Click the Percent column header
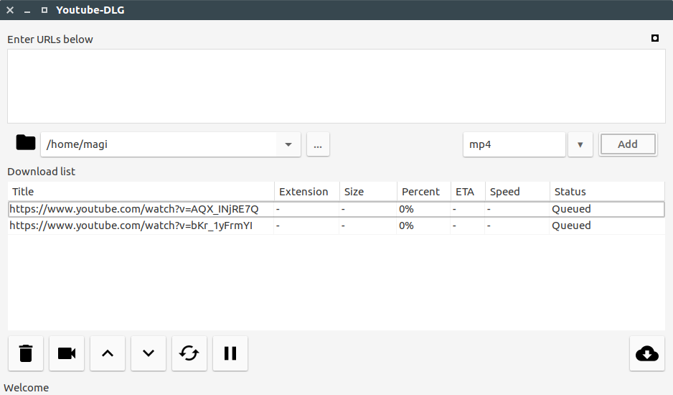 pos(424,192)
